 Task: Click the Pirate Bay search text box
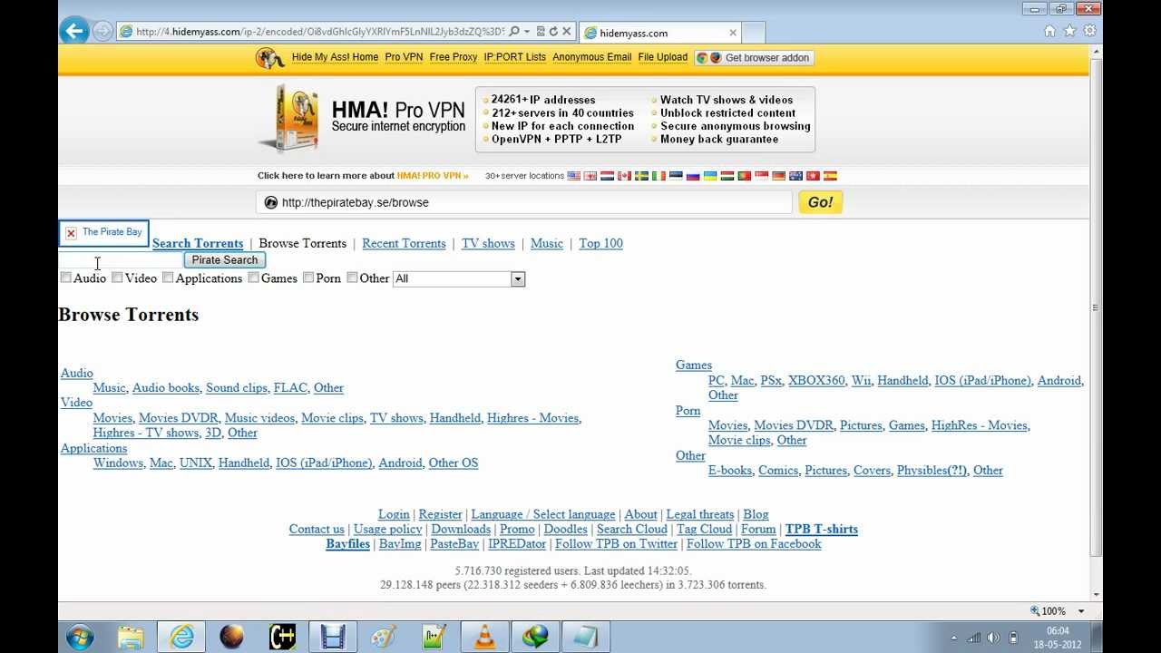(121, 260)
